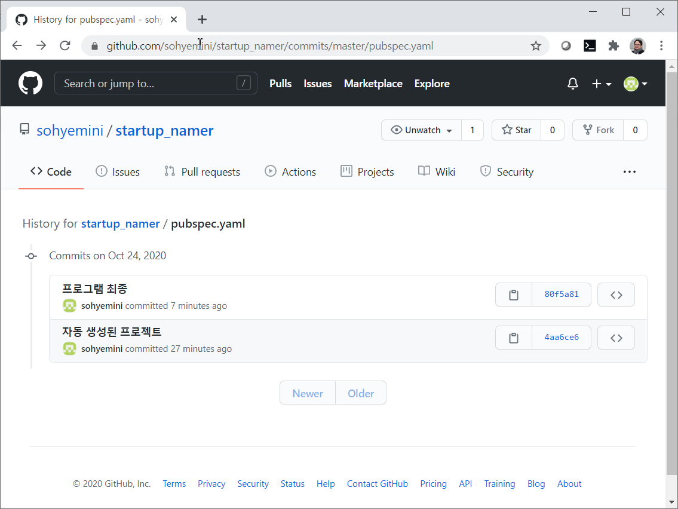Open the plus create-new dropdown
This screenshot has height=509, width=678.
pos(602,84)
